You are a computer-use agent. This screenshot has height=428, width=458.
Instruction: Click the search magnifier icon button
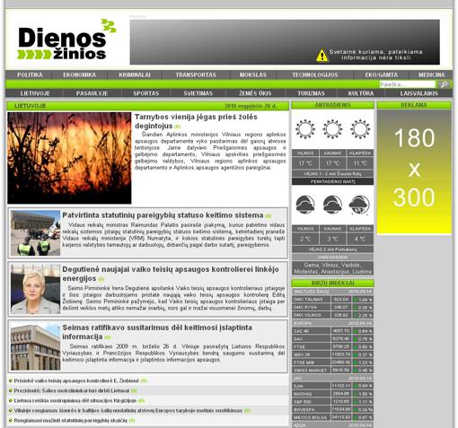pos(445,84)
